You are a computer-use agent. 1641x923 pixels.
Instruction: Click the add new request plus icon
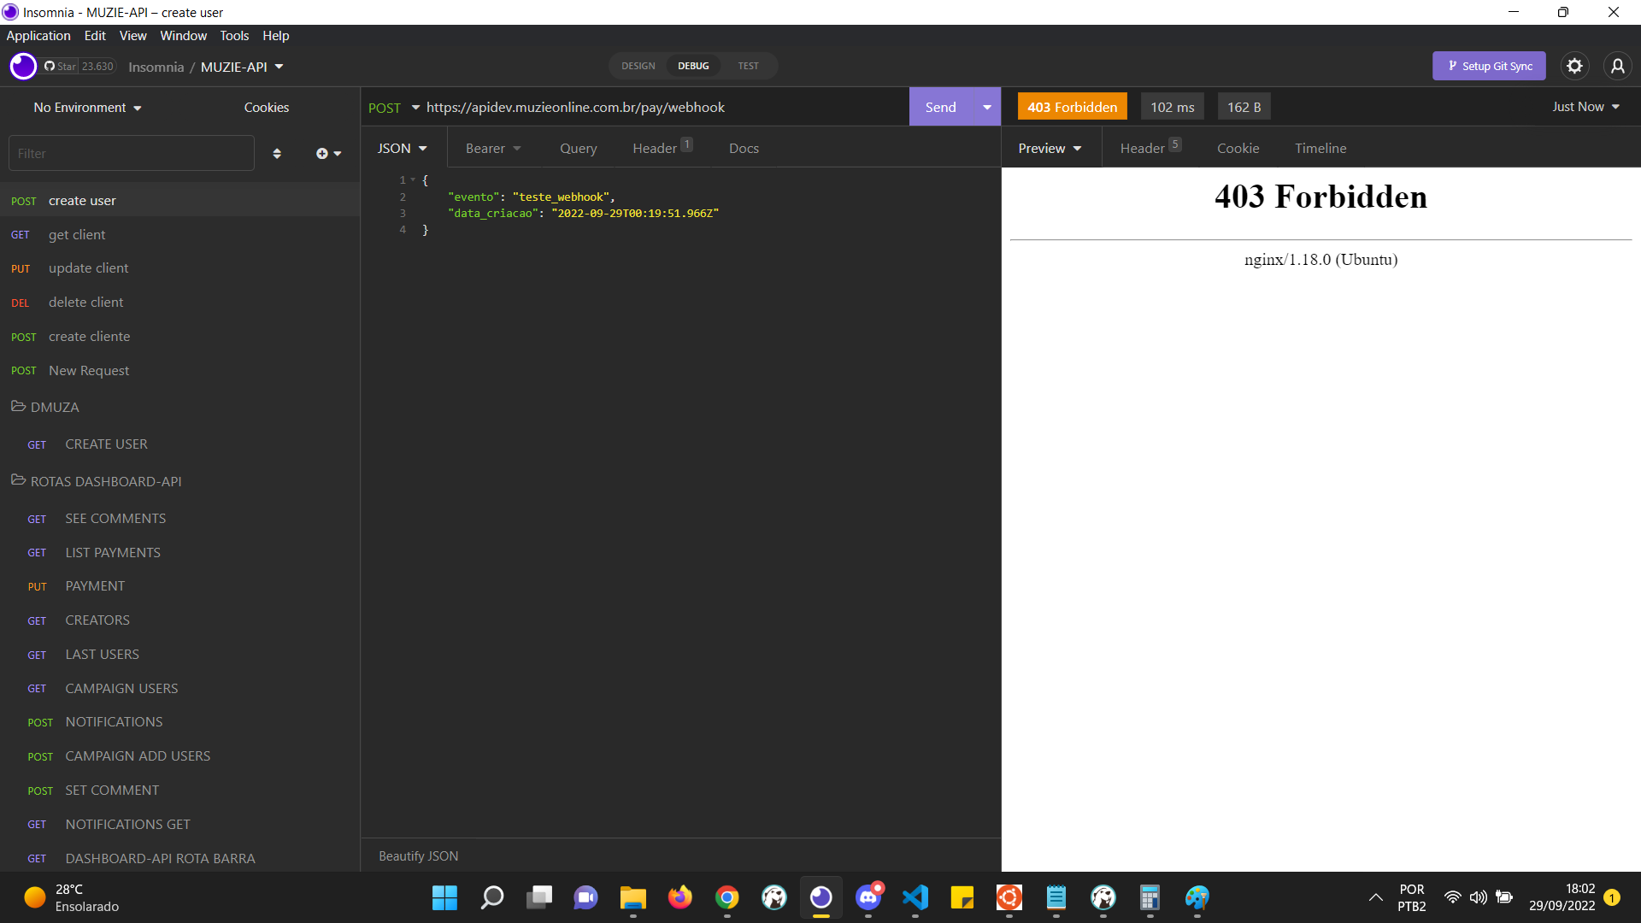(322, 153)
